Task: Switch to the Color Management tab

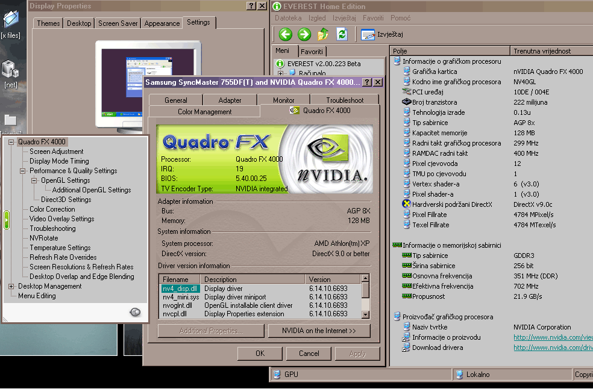Action: point(204,112)
